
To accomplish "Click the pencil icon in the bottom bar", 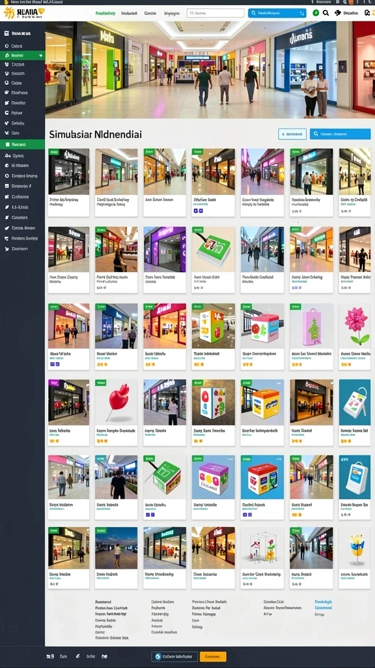I will (x=77, y=656).
